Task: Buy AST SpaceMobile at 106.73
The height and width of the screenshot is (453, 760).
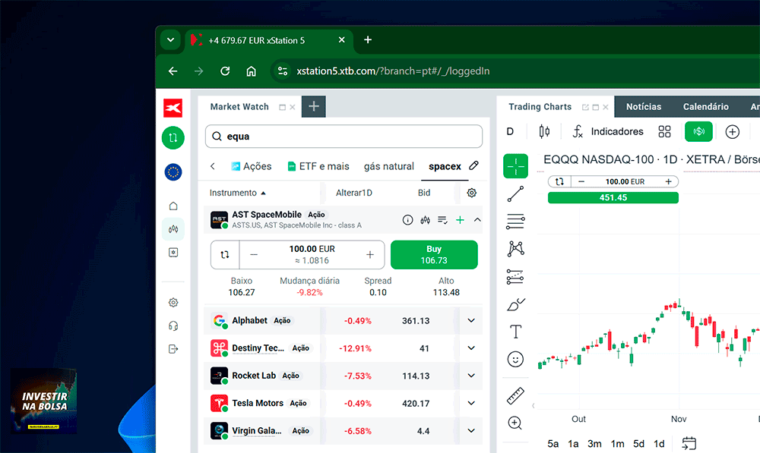Action: (x=434, y=254)
